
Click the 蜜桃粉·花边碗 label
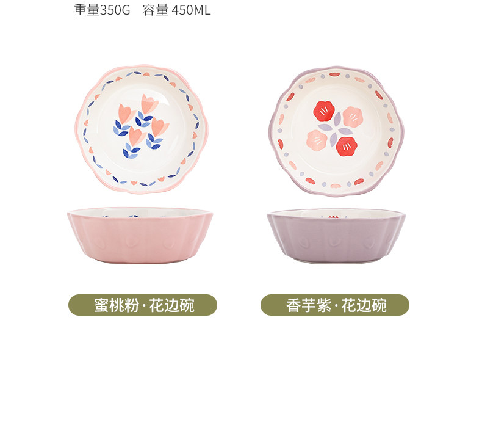point(143,305)
